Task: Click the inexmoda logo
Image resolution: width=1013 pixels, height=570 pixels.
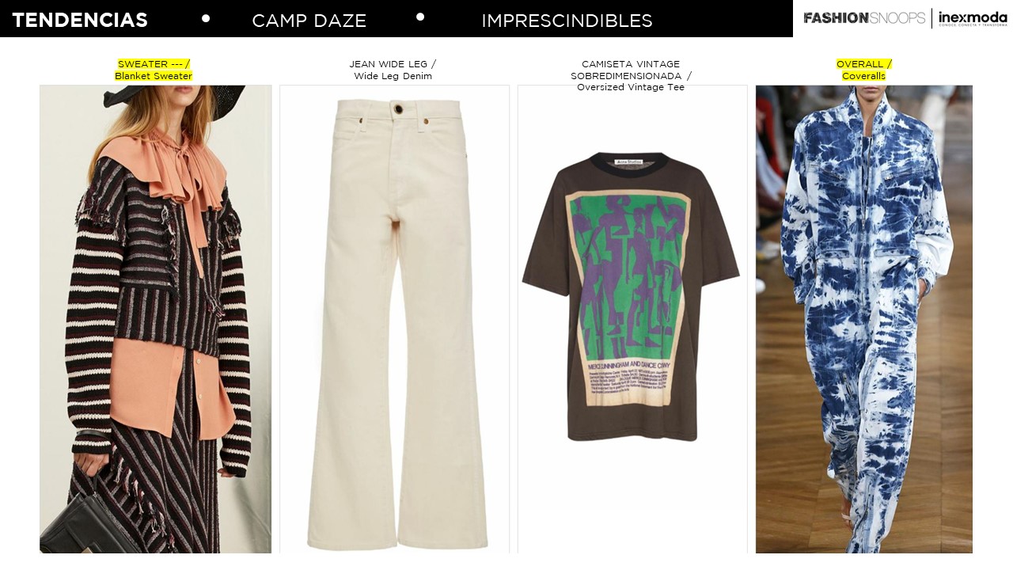Action: [973, 18]
